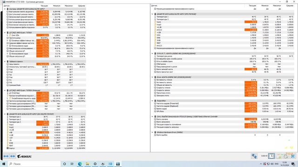
Task: Open File Explorer from the taskbar
Action: (x=88, y=164)
